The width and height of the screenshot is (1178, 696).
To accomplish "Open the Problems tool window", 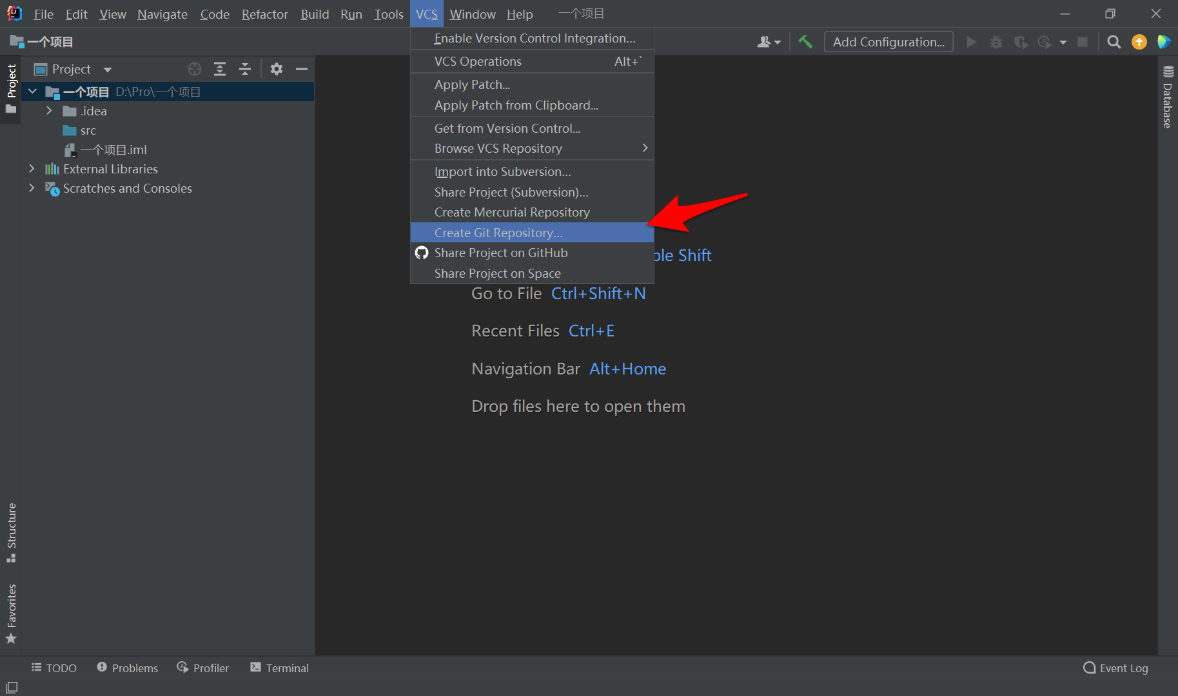I will pos(128,668).
